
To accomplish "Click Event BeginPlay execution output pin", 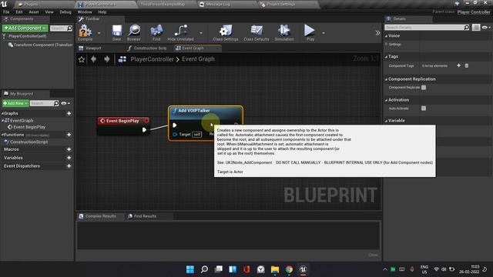I will tap(144, 130).
